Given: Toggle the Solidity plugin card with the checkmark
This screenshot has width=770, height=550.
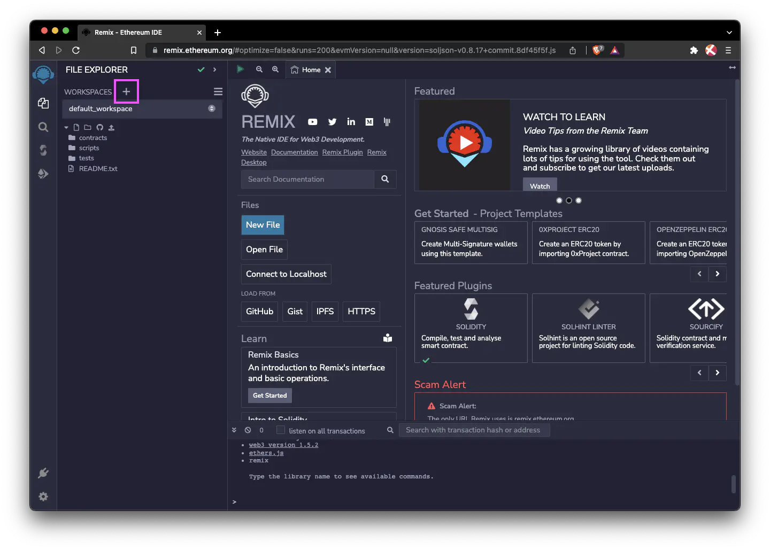Looking at the screenshot, I should click(x=426, y=360).
